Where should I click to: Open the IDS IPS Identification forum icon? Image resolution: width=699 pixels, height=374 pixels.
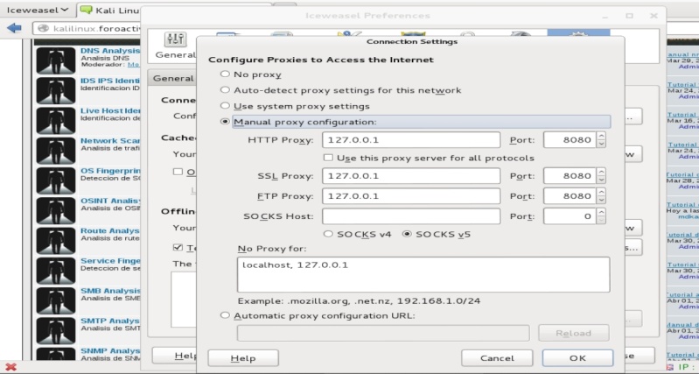(x=56, y=90)
